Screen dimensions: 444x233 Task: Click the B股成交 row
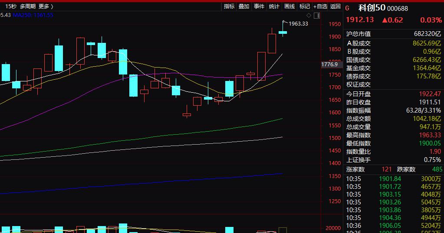[x=394, y=52]
